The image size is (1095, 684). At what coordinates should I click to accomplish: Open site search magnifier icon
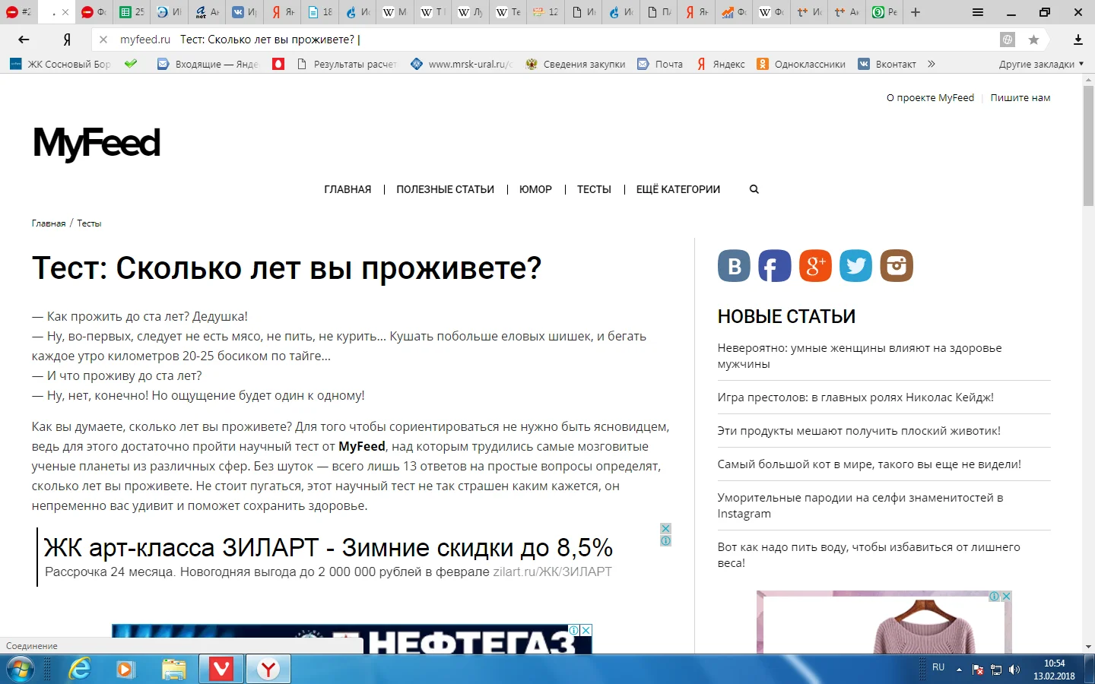pyautogui.click(x=754, y=189)
